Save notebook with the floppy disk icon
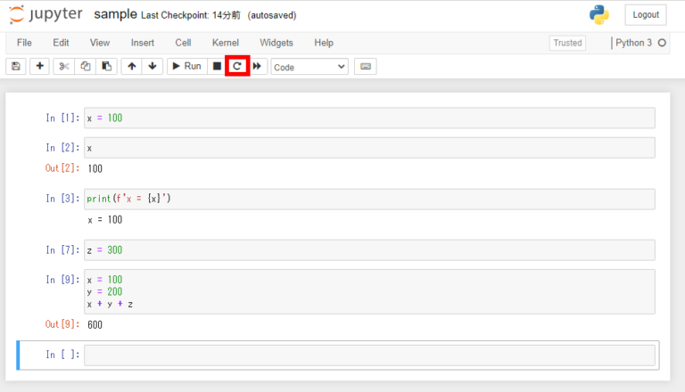 click(16, 66)
